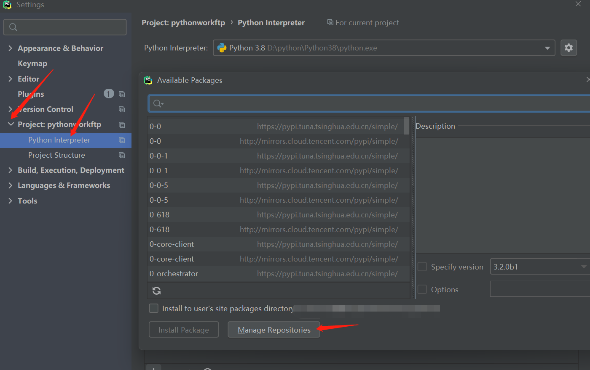590x370 pixels.
Task: Click the Python logo in the interpreter field
Action: point(222,48)
